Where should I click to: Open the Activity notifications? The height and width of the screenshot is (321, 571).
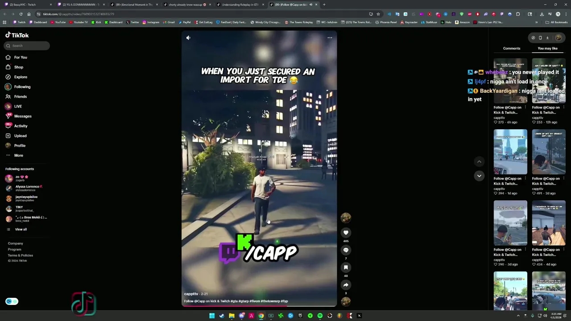17,126
